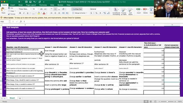This screenshot has width=183, height=103.
Task: Click the red font color swatch
Action: tap(44, 13)
